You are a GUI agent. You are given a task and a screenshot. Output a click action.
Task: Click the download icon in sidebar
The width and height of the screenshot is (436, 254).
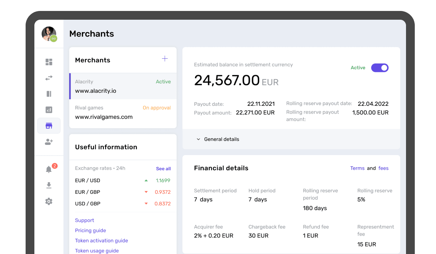[49, 185]
